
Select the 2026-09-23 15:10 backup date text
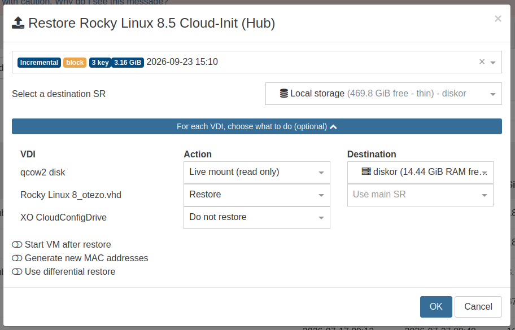click(182, 61)
